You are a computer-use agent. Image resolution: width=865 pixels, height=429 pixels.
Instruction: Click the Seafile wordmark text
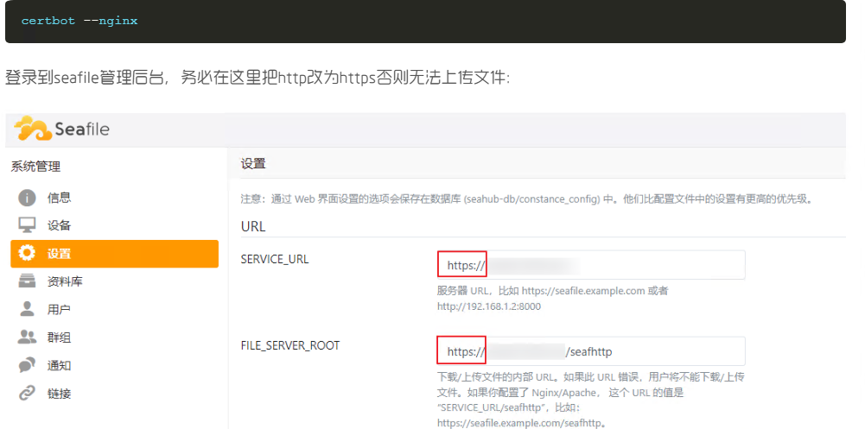point(82,129)
